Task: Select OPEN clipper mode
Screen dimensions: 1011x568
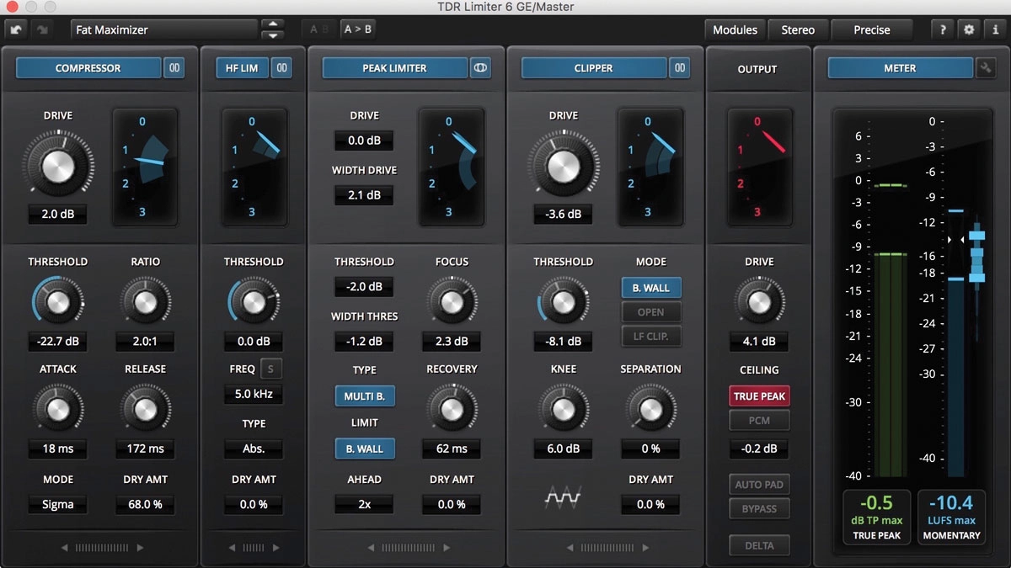Action: (651, 312)
